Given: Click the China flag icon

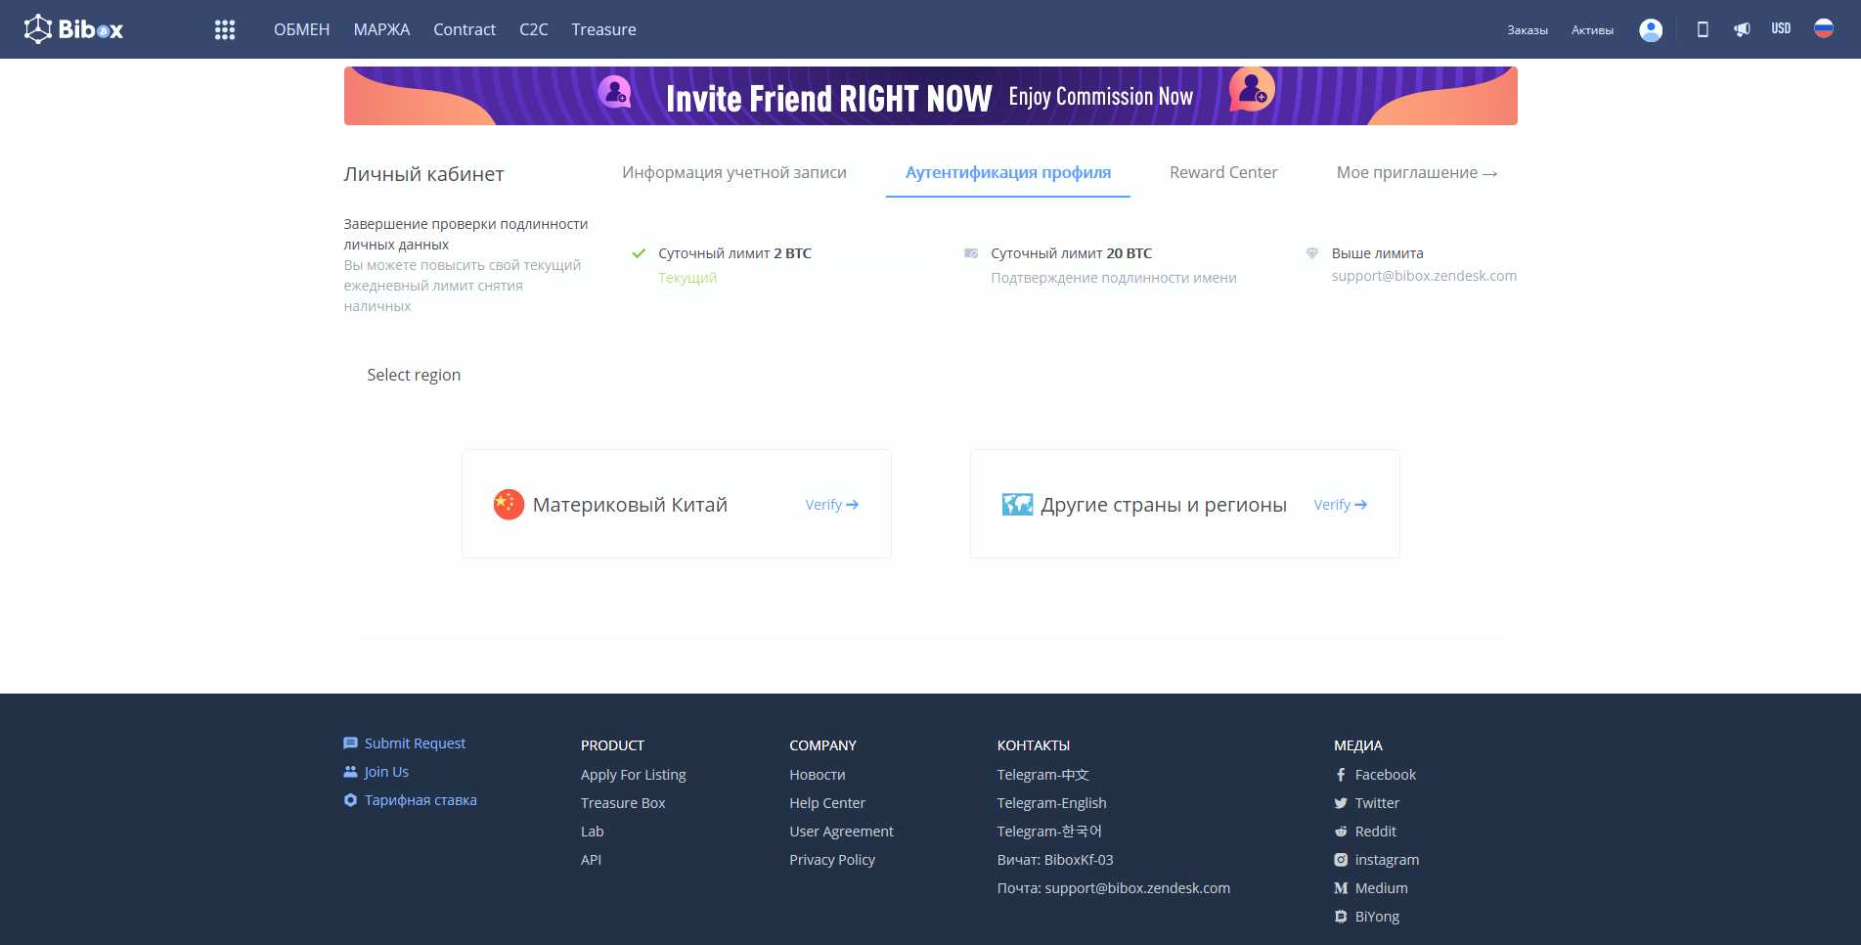Looking at the screenshot, I should point(509,505).
